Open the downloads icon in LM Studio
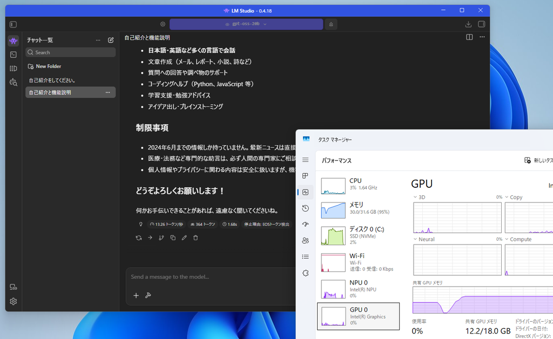 [x=468, y=24]
